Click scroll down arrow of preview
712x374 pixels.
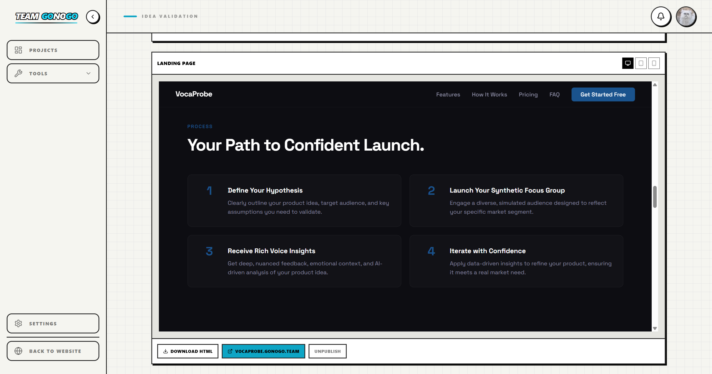(x=655, y=328)
